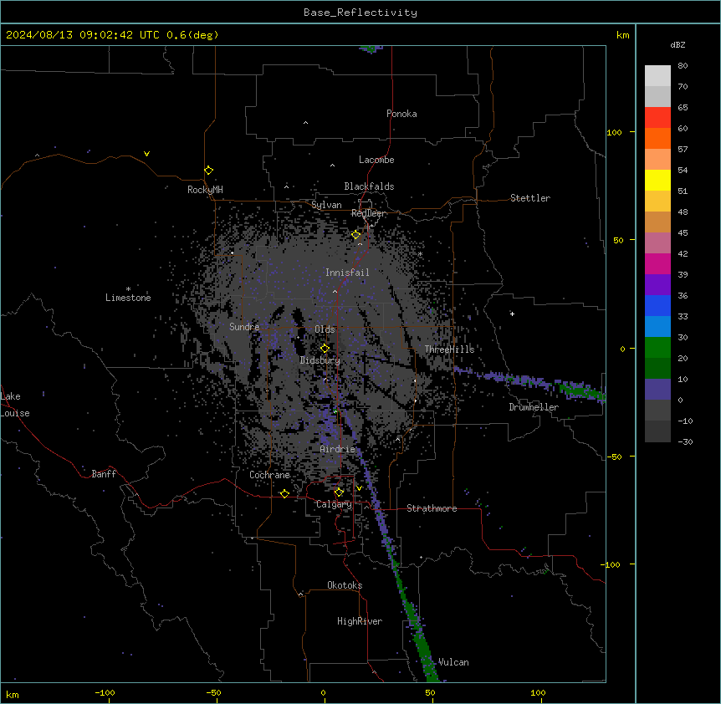Screen dimensions: 721x704
Task: Click the Banff label
Action: point(104,474)
